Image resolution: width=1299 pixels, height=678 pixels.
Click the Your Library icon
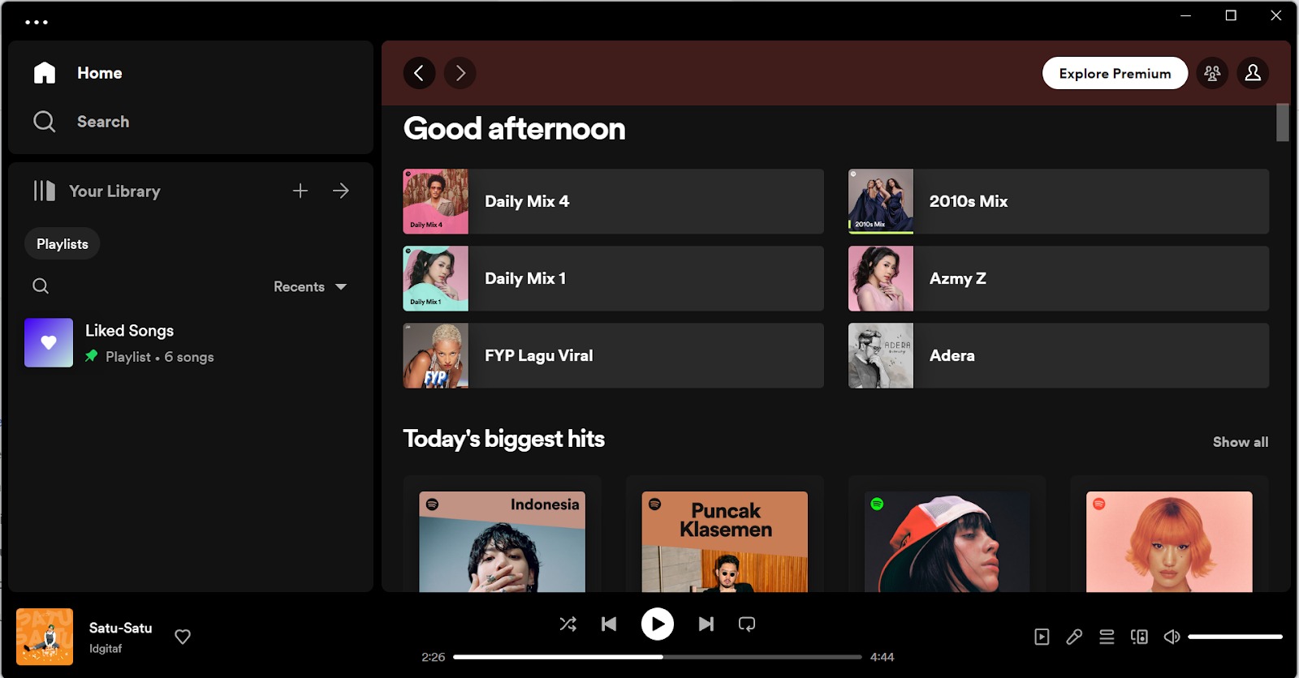coord(45,191)
